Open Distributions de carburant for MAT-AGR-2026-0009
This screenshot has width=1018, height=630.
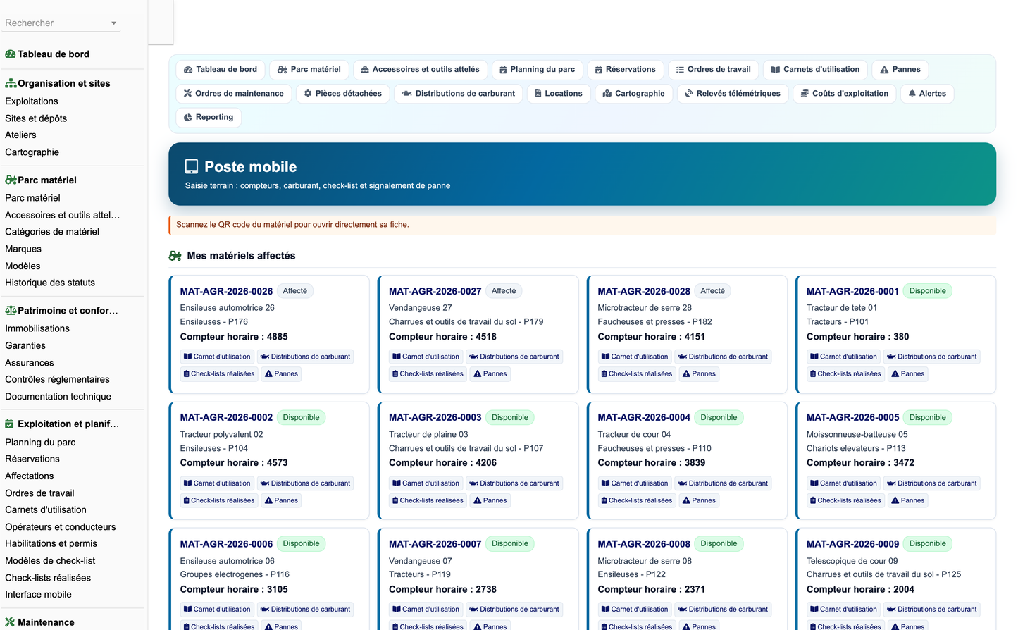tap(931, 610)
